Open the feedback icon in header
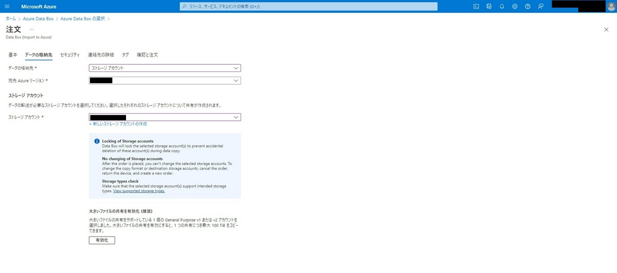The image size is (617, 273). click(540, 6)
